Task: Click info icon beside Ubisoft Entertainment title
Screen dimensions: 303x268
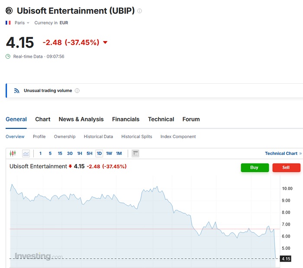Action: [139, 11]
